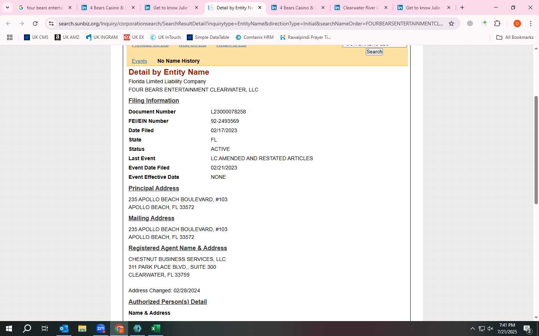Select the FEI/EIN value 92-2493569
Image resolution: width=539 pixels, height=336 pixels.
(x=225, y=121)
